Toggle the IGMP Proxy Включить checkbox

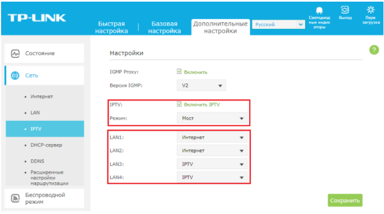coord(179,72)
